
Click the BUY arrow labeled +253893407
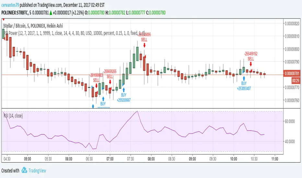point(244,78)
